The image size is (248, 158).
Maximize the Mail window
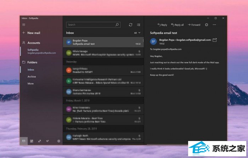215,18
